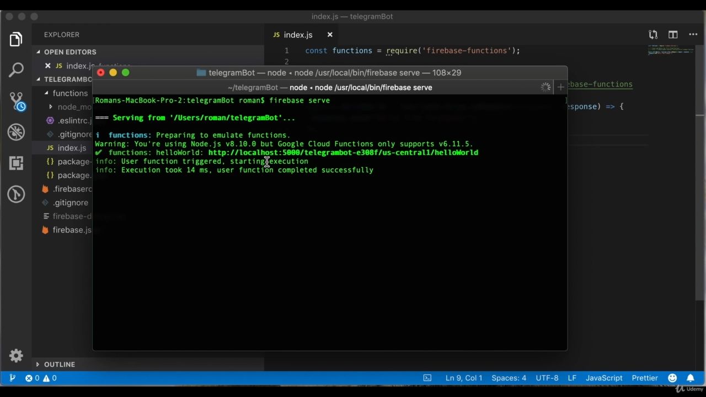Close the index.js editor tab

(330, 35)
